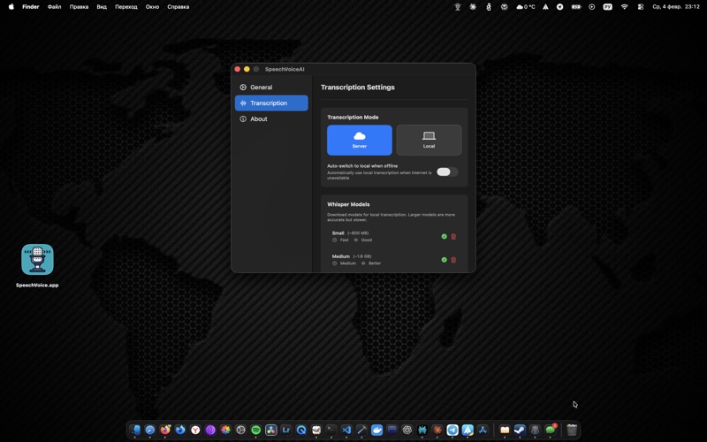Open battery status in menu bar

tap(576, 7)
